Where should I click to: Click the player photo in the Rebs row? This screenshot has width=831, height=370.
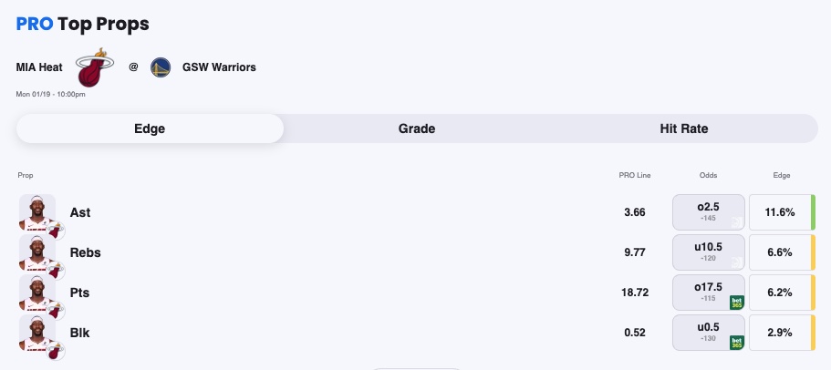click(36, 252)
